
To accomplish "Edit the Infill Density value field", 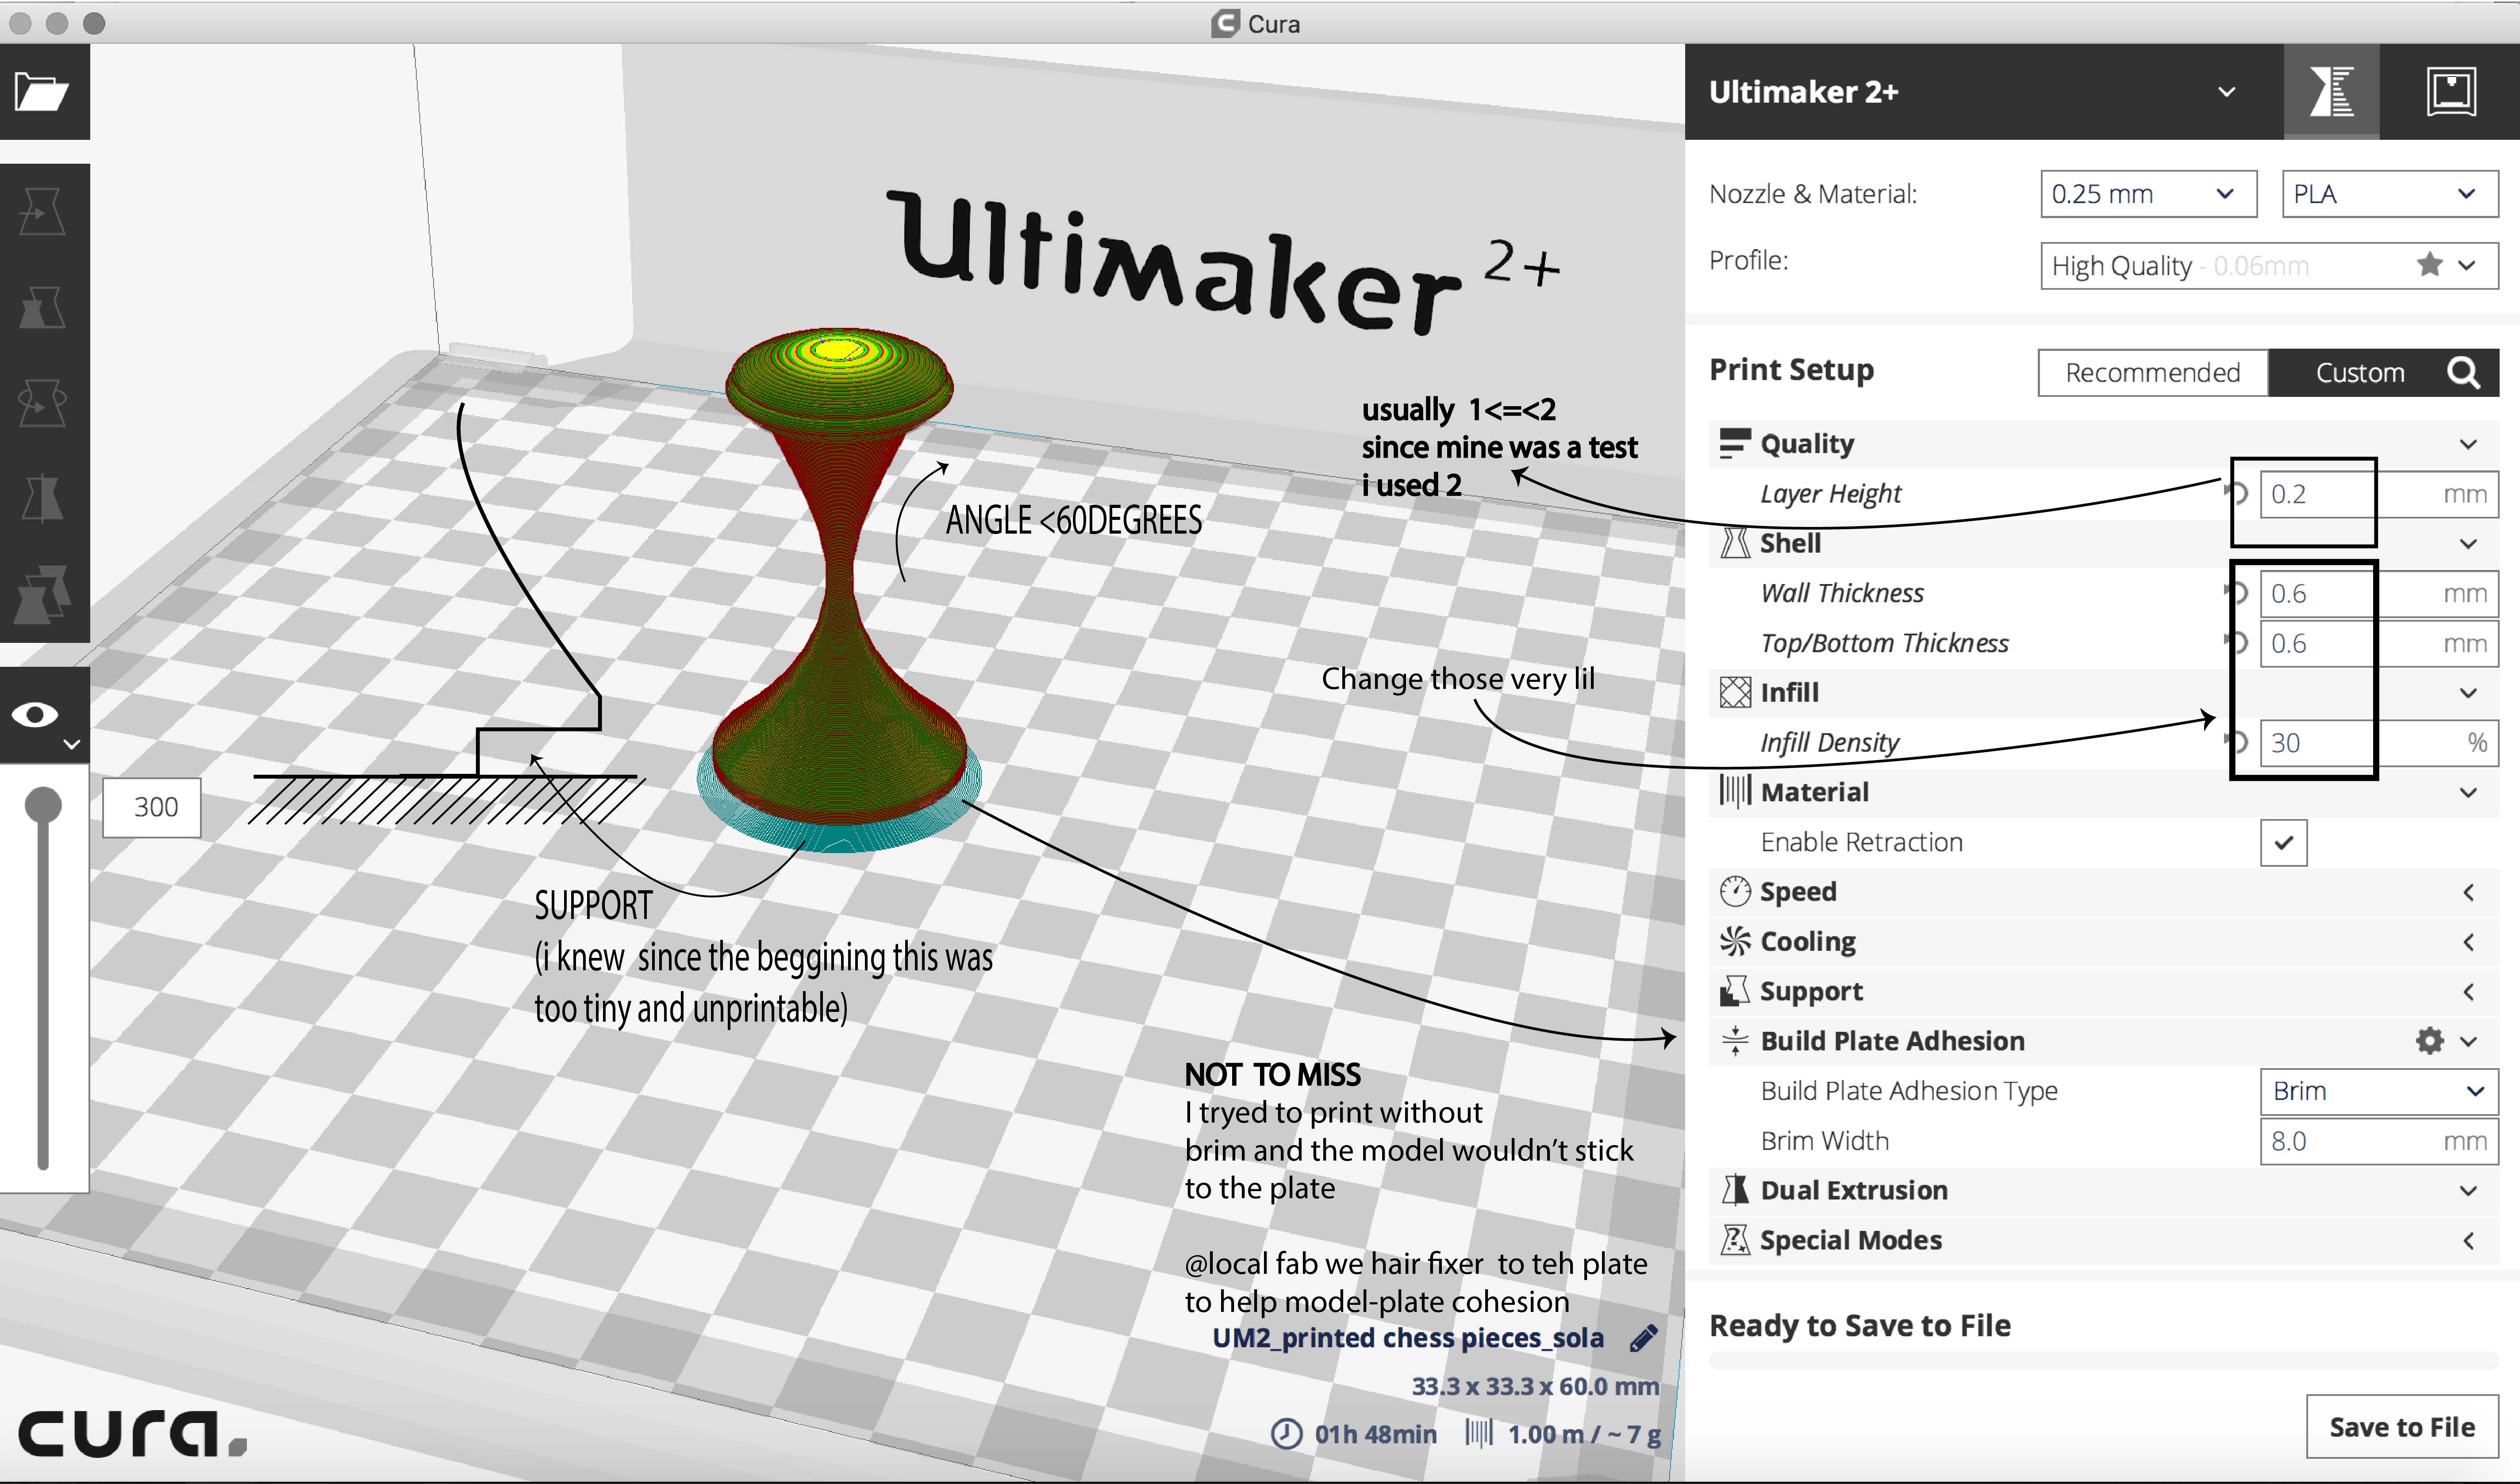I will click(x=2379, y=743).
